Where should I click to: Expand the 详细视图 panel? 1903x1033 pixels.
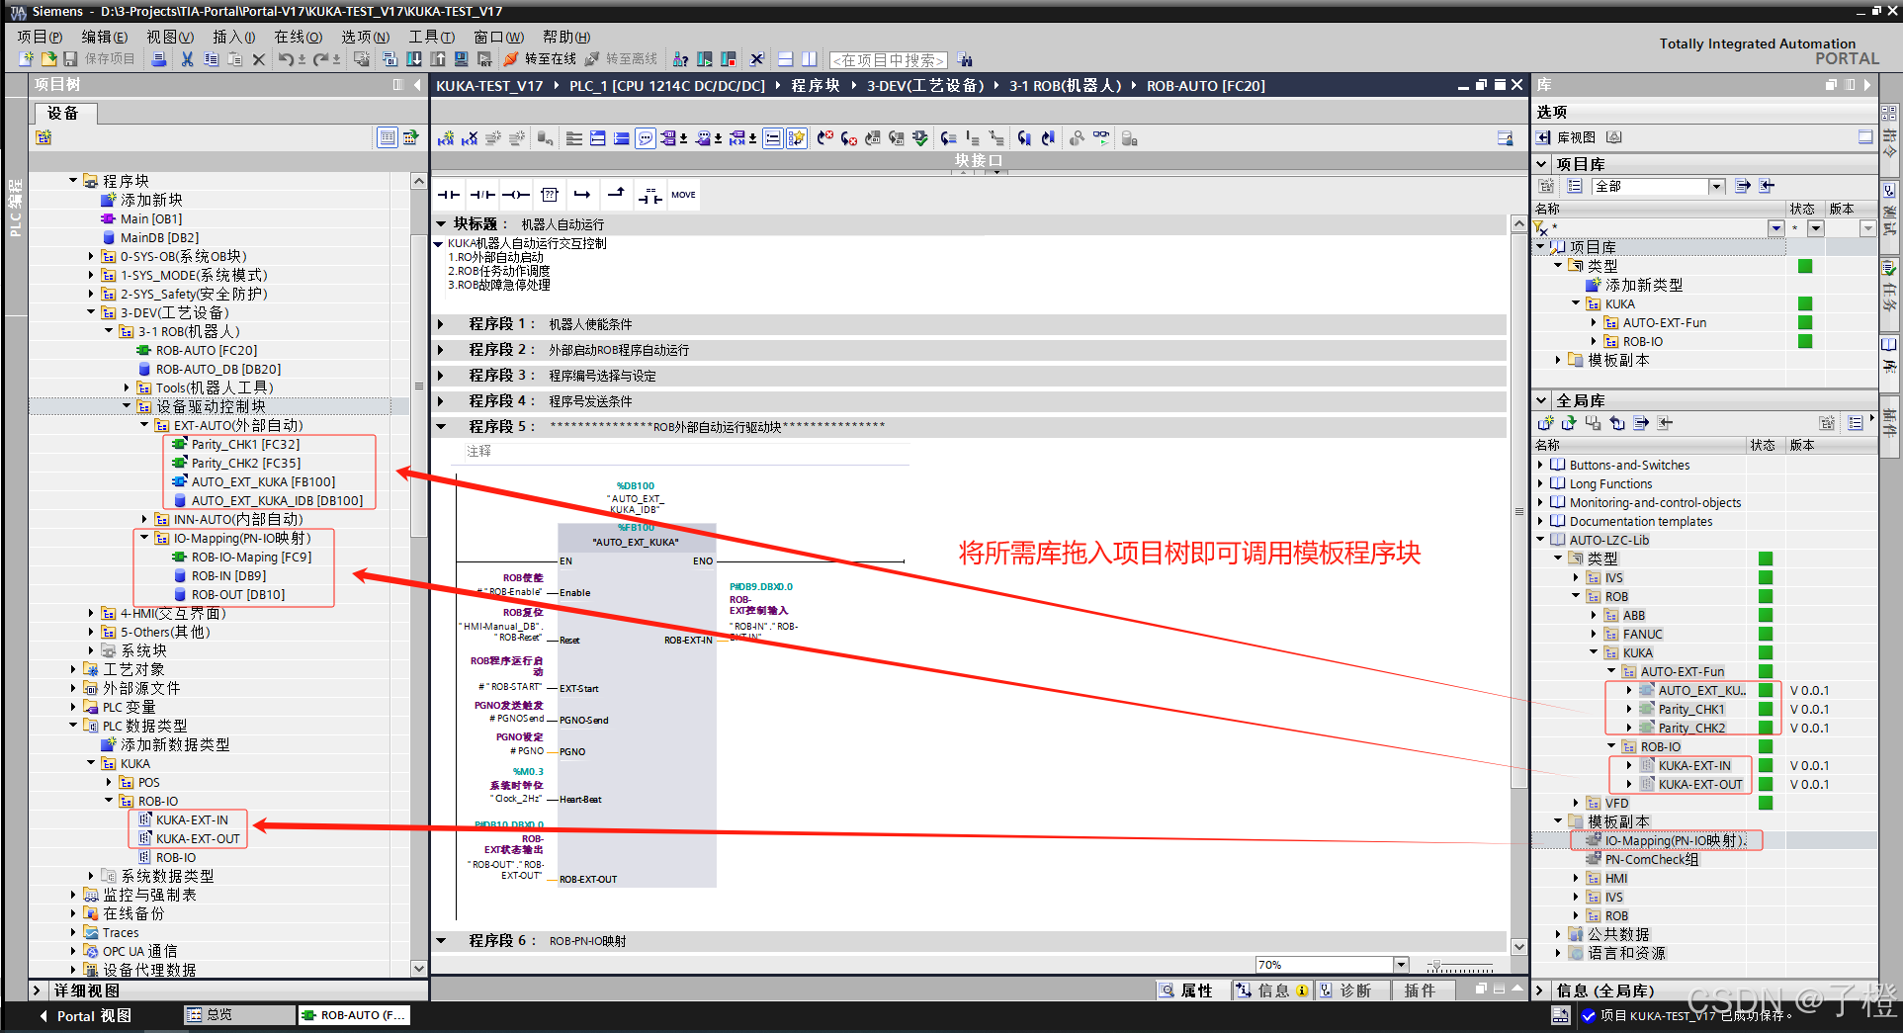tap(37, 990)
